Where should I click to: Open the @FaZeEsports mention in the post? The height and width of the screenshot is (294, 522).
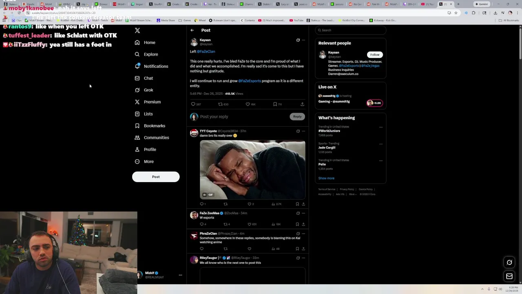(x=250, y=81)
